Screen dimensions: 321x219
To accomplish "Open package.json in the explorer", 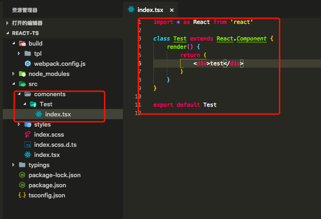I will (x=47, y=185).
